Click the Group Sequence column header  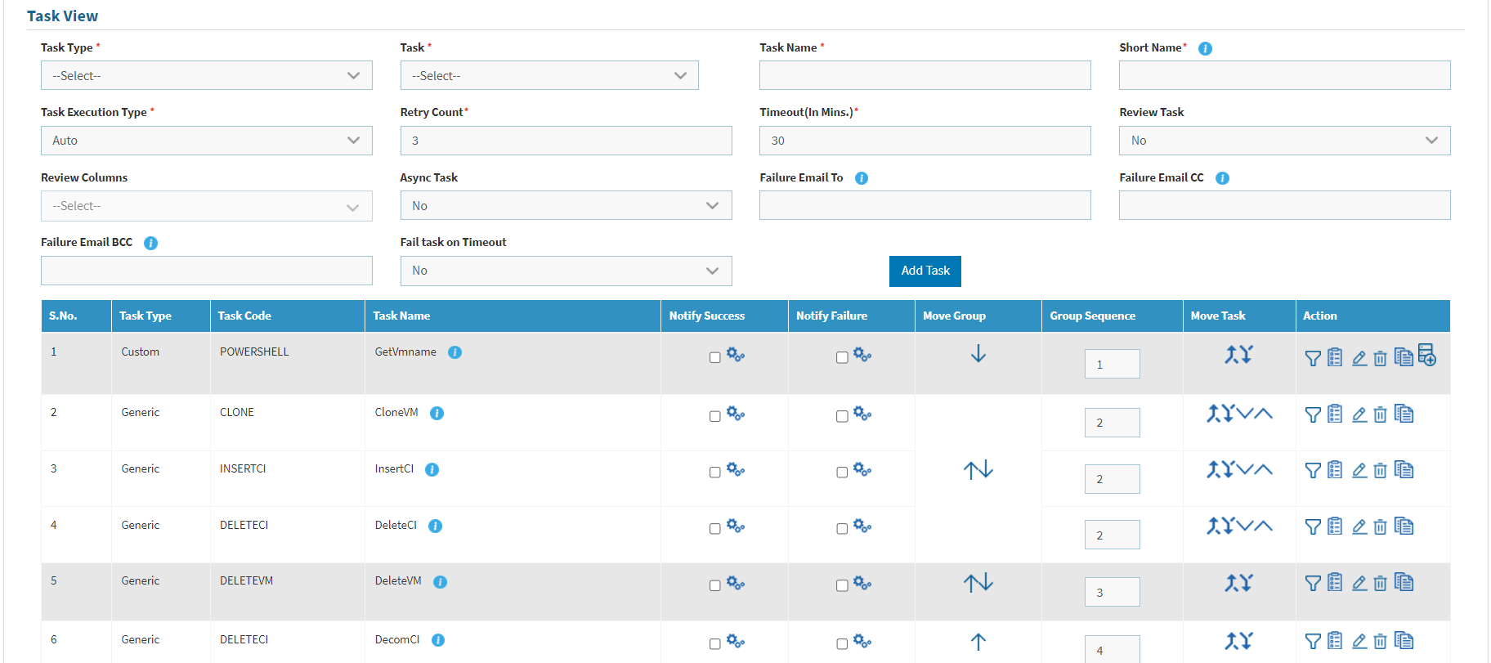click(x=1112, y=316)
